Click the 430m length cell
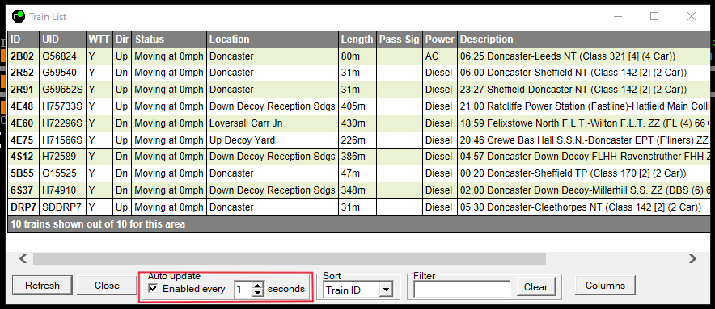Image resolution: width=715 pixels, height=309 pixels. [x=357, y=123]
